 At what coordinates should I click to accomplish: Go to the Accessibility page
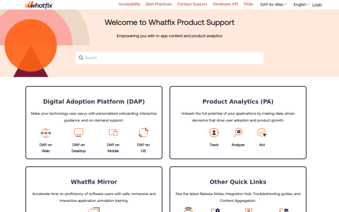point(129,4)
